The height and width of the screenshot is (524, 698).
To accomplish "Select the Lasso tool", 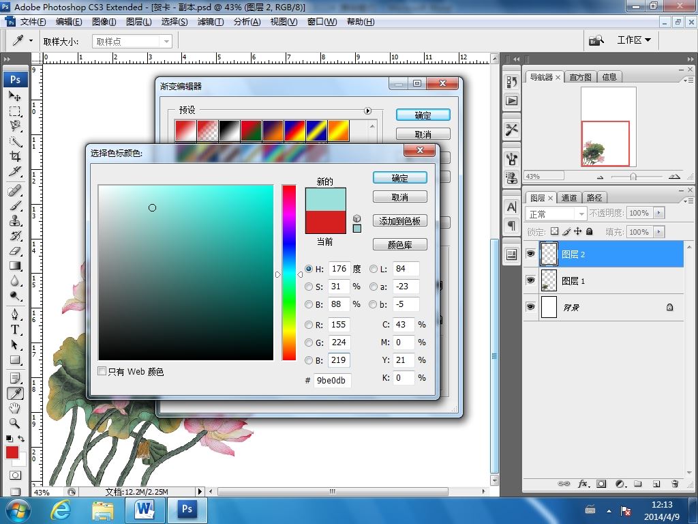I will pos(15,126).
